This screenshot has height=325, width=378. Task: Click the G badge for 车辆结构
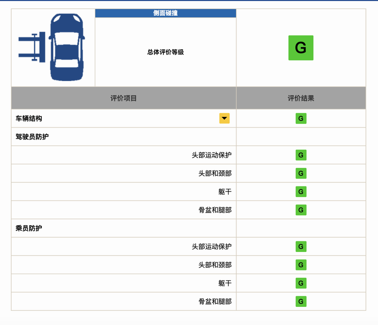[x=301, y=118]
